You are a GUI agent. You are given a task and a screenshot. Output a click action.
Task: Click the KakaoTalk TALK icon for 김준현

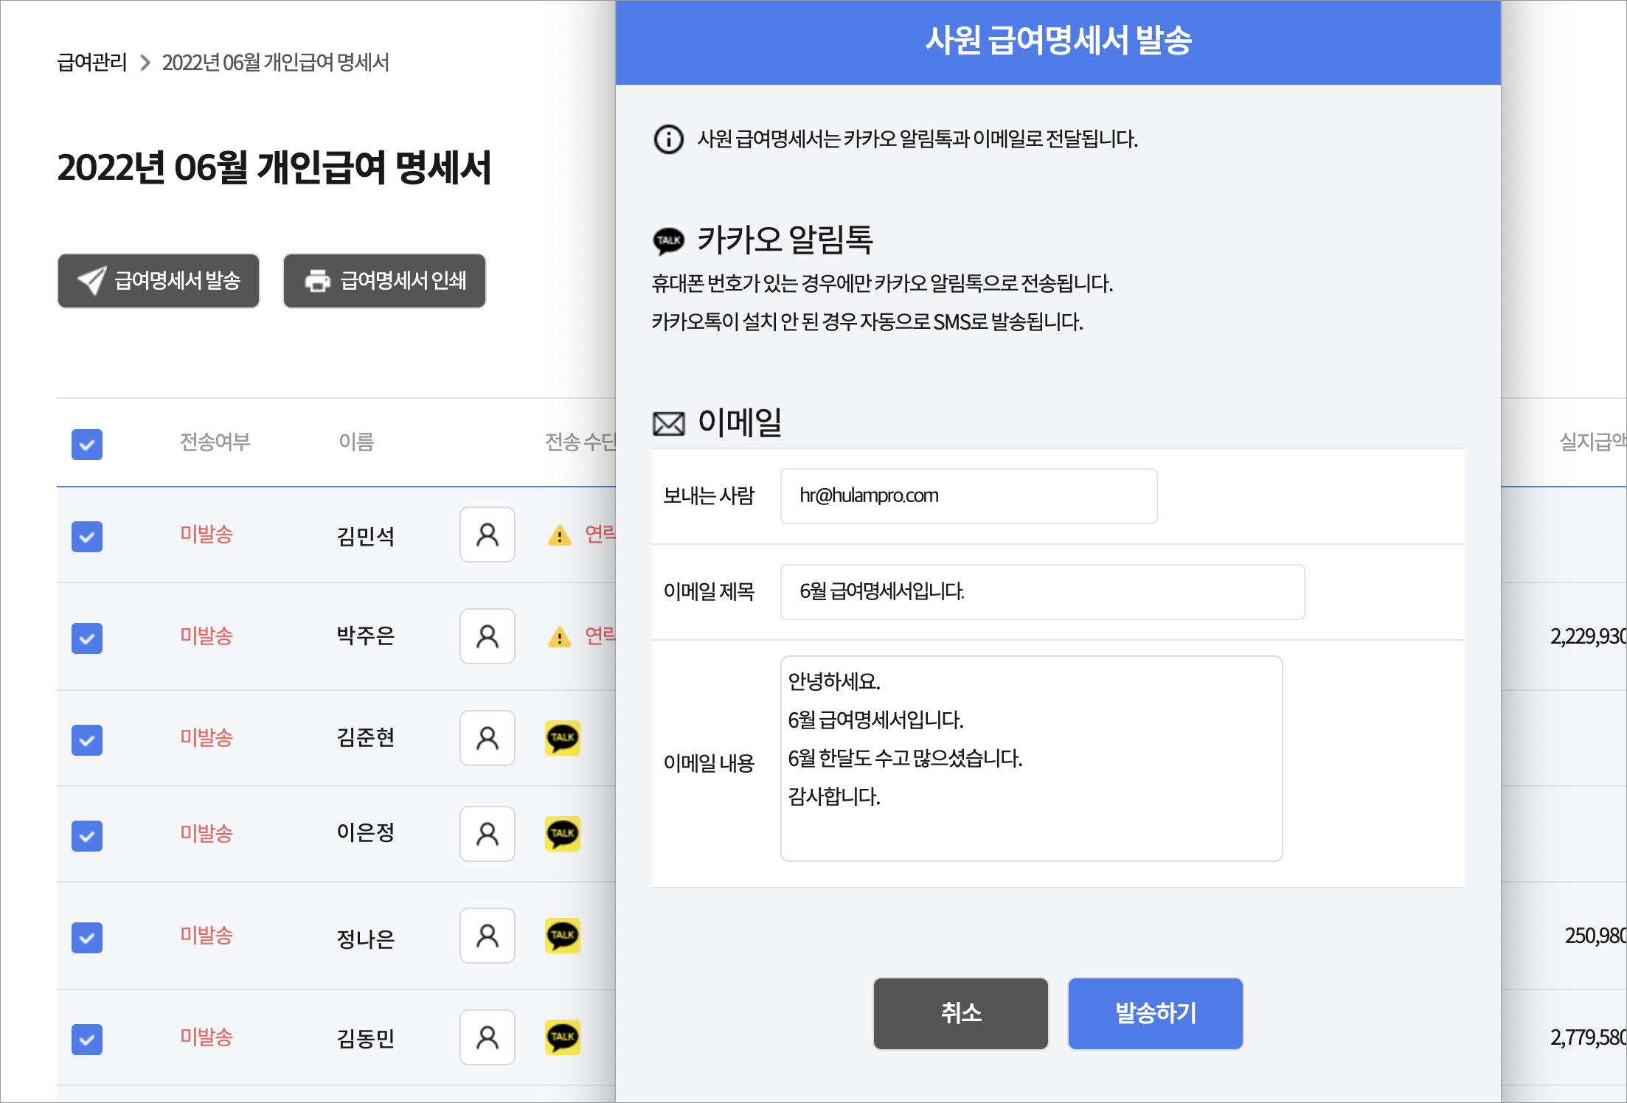coord(562,739)
